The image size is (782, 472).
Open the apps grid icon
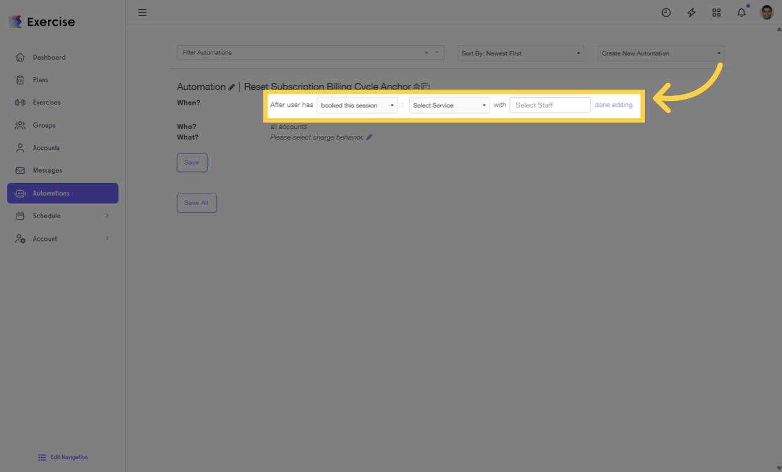tap(716, 12)
